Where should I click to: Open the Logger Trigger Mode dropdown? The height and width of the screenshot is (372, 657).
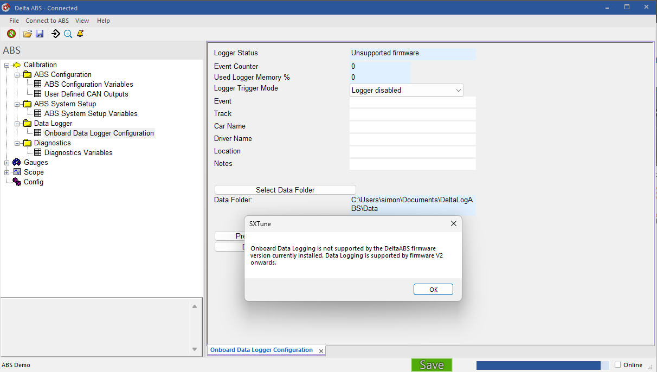407,90
